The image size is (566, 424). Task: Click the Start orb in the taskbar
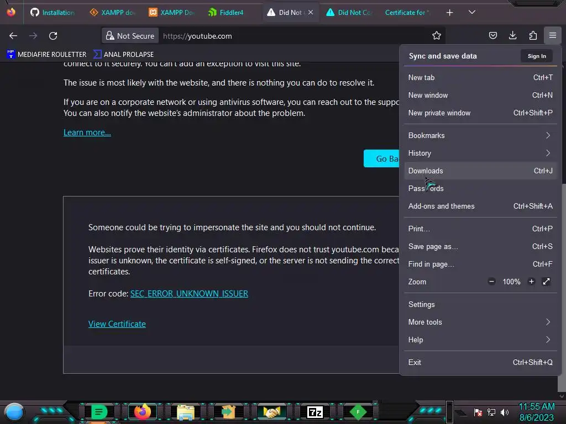click(x=14, y=412)
